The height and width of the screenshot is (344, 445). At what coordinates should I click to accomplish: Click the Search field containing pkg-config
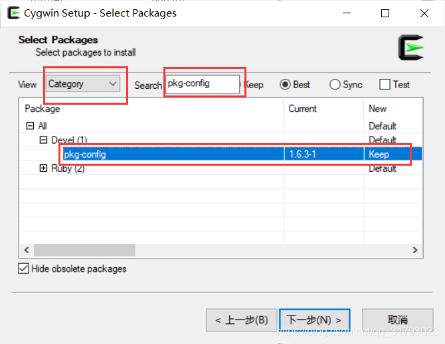203,84
